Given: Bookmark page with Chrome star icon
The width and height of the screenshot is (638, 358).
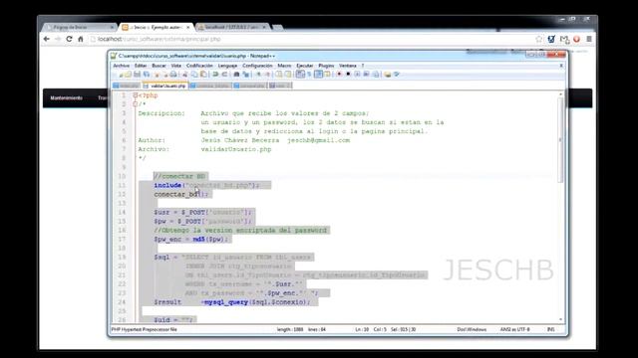Looking at the screenshot, I should [539, 39].
